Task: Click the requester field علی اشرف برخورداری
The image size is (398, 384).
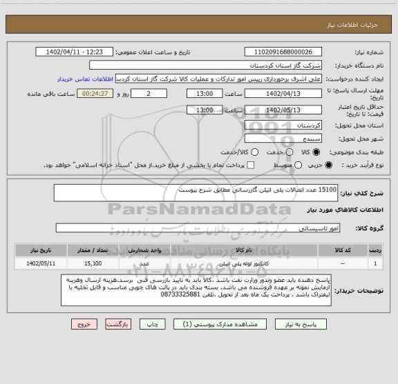Action: [x=218, y=79]
